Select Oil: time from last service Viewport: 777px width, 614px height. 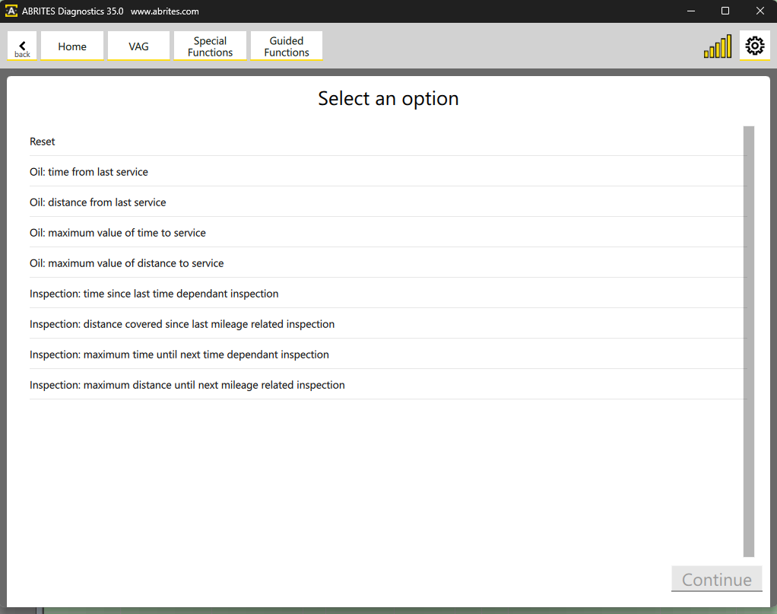point(388,172)
